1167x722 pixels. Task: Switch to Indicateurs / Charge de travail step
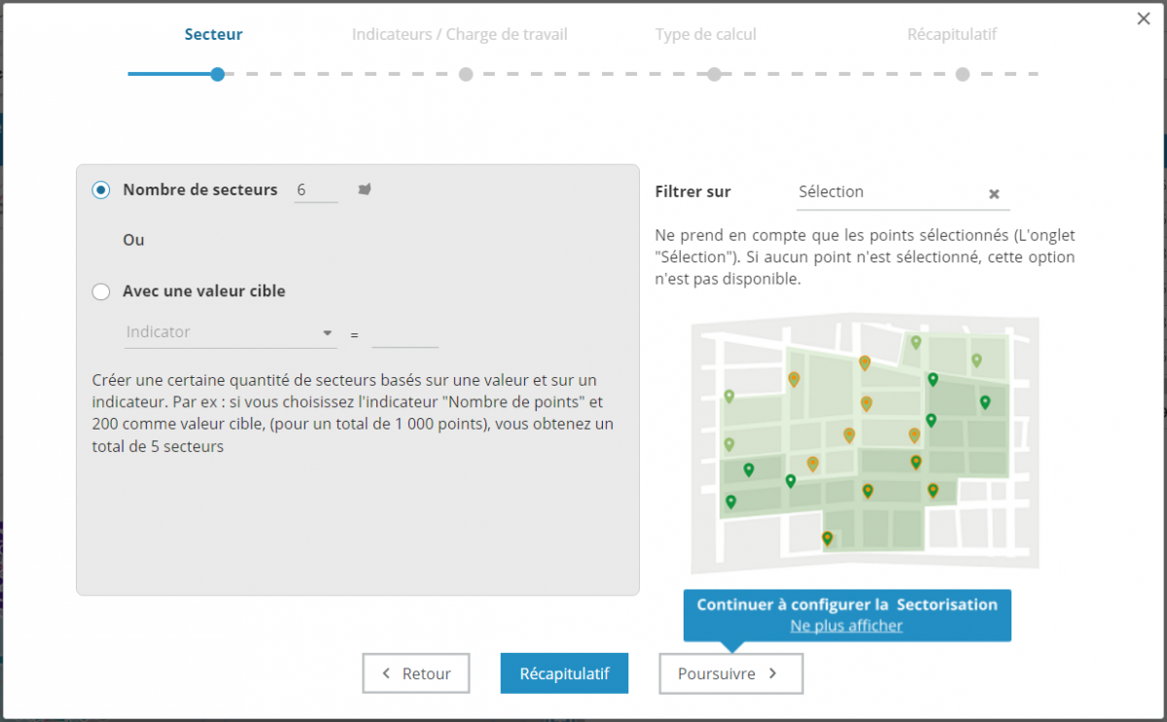pos(459,35)
